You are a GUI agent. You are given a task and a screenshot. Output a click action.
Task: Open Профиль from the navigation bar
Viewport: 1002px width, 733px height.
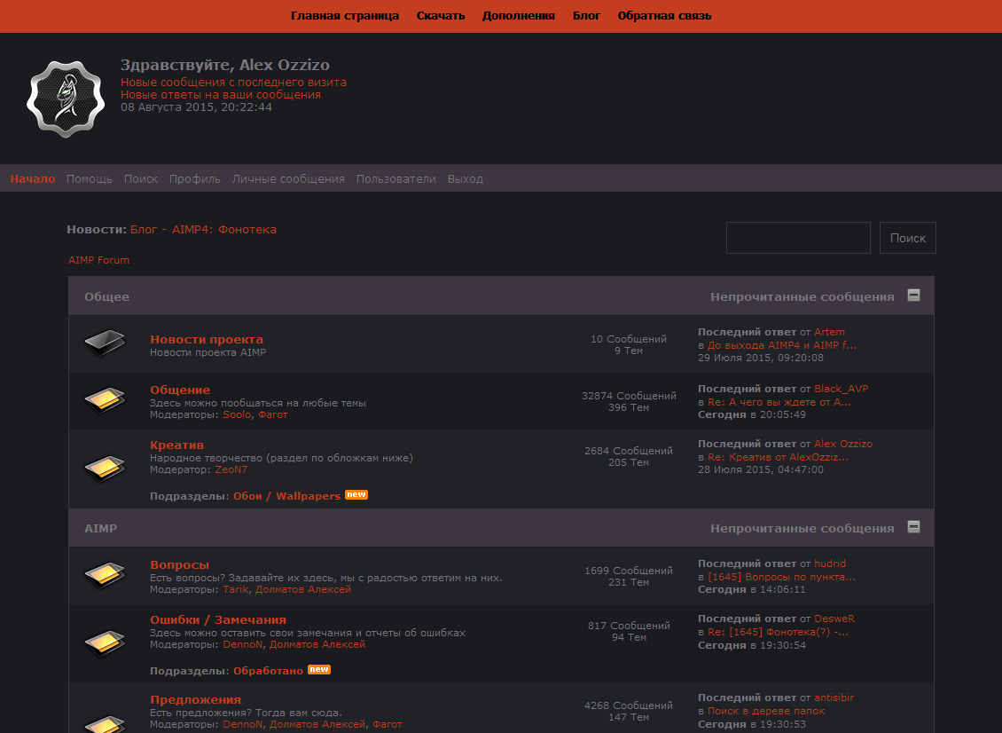coord(195,179)
